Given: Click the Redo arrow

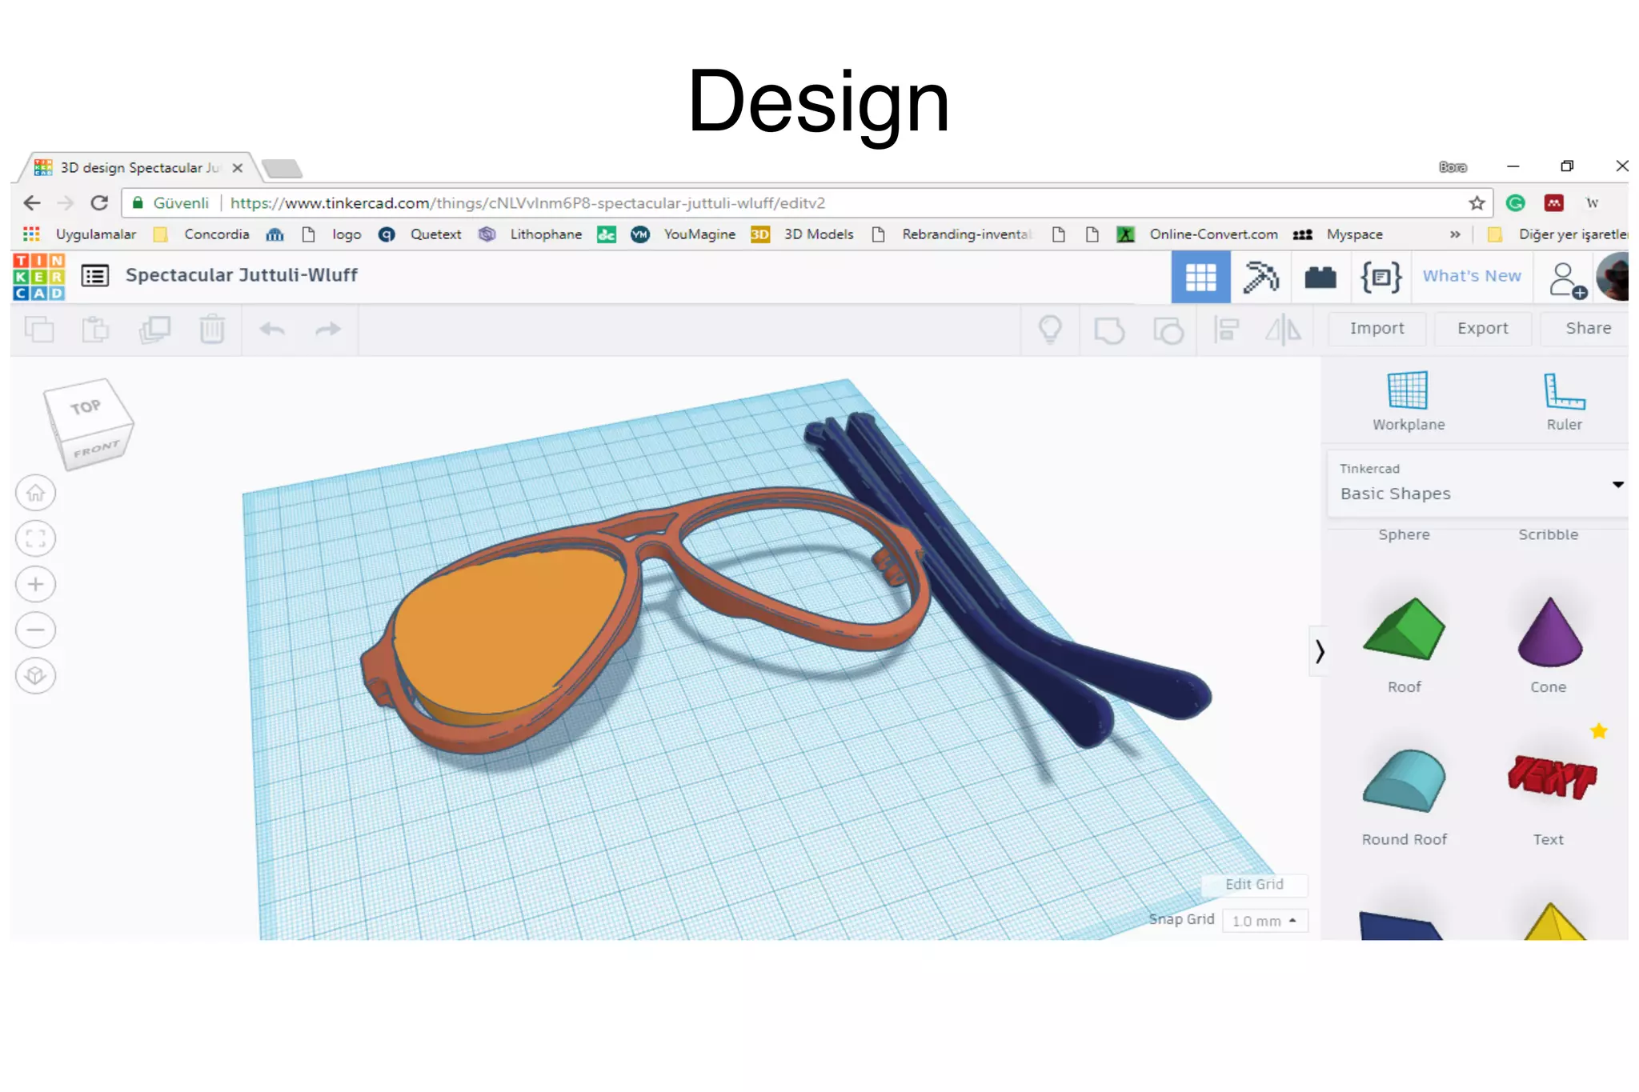Looking at the screenshot, I should (328, 329).
